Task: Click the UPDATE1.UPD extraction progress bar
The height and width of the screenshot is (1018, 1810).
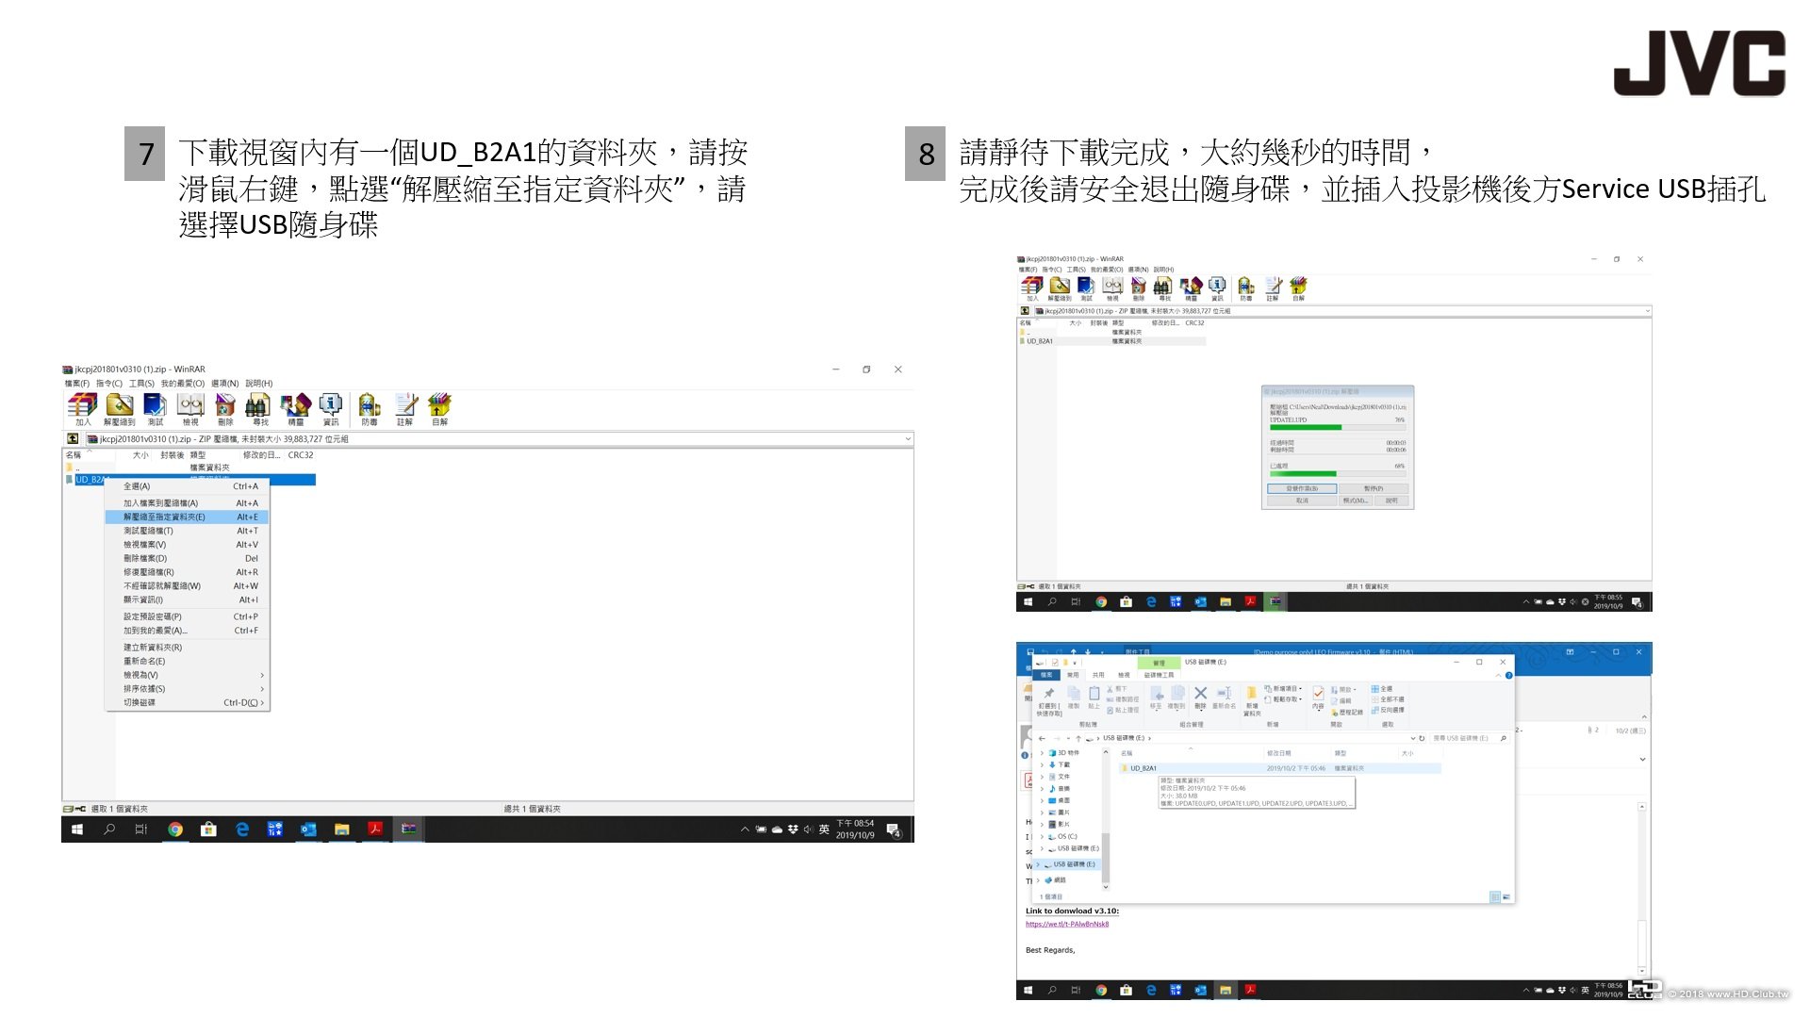Action: coord(1337,428)
